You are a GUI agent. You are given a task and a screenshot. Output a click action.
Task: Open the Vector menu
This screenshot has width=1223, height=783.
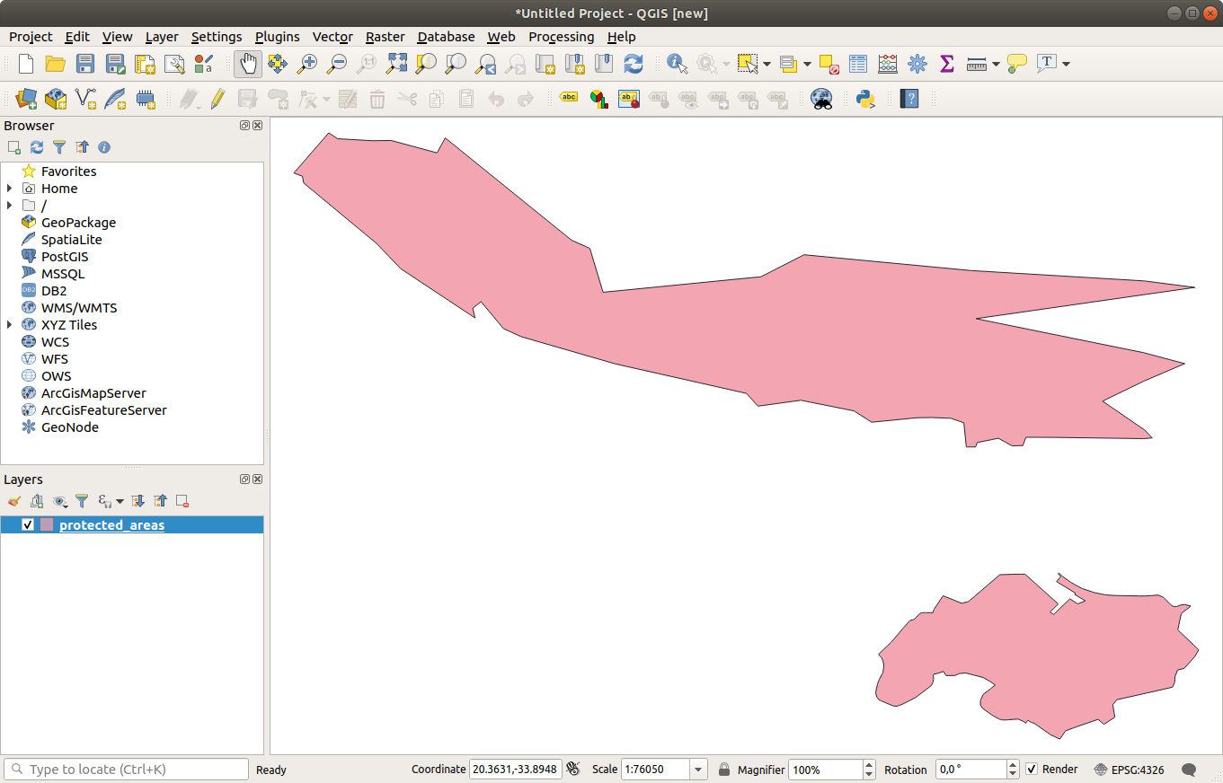[x=332, y=37]
